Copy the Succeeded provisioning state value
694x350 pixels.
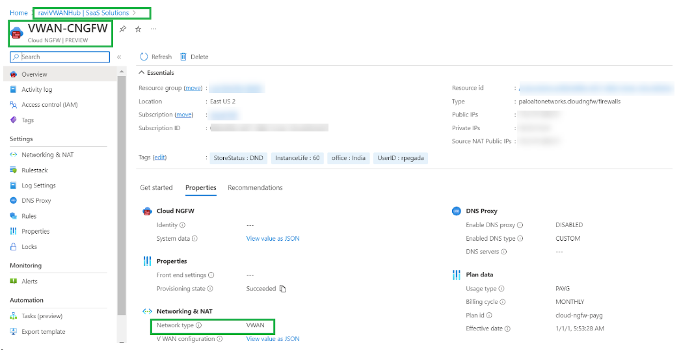click(283, 289)
